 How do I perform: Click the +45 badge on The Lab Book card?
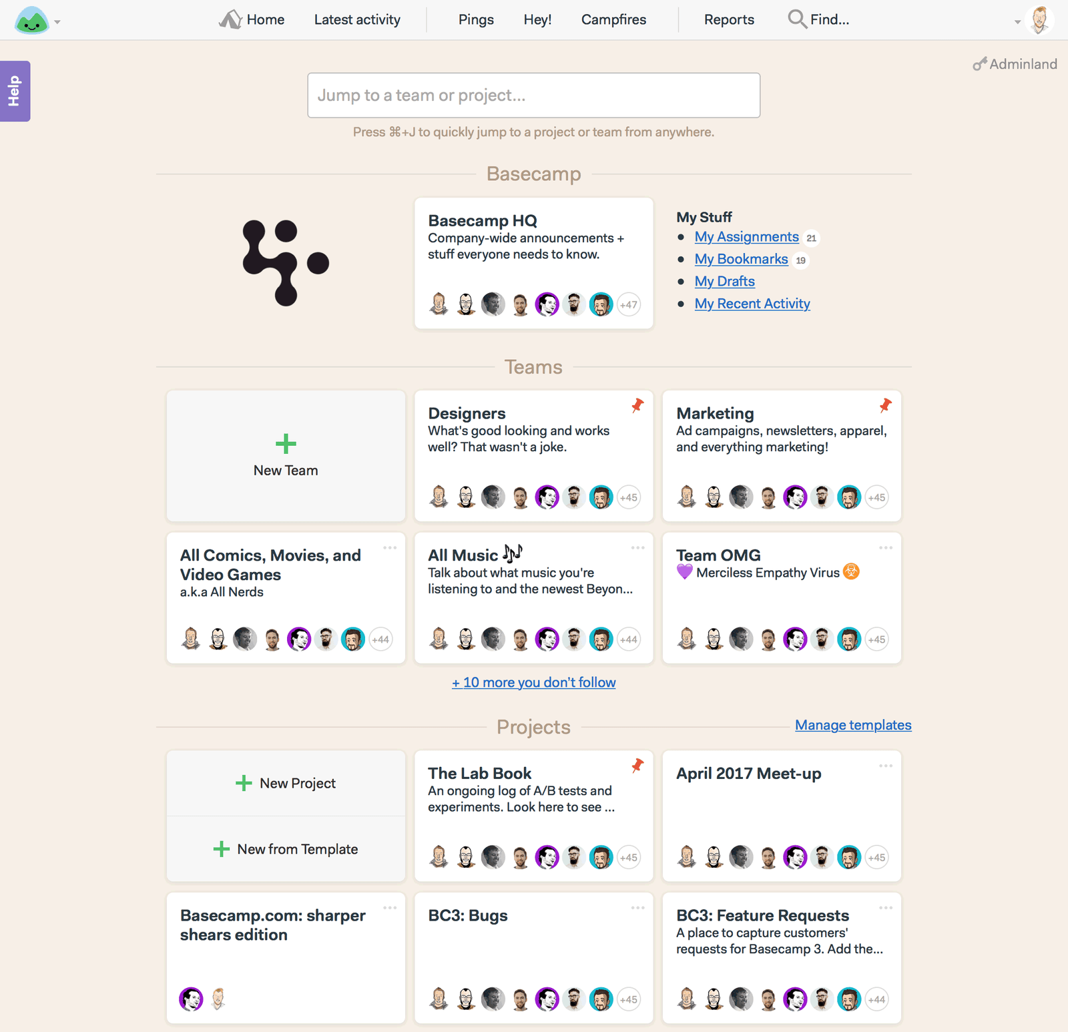click(628, 858)
